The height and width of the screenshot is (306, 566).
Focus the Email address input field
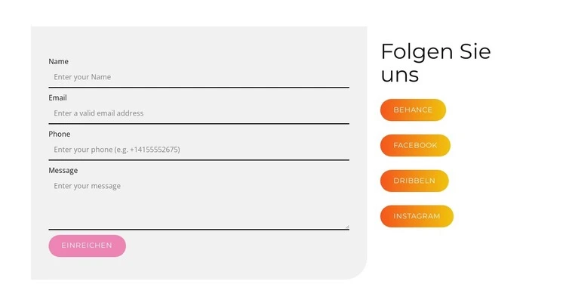198,113
